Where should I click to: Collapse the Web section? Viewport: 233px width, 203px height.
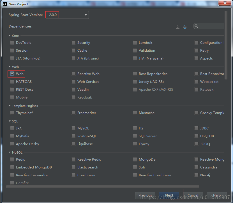point(10,67)
